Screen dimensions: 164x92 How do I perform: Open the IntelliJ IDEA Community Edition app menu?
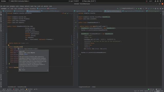pos(19,1)
